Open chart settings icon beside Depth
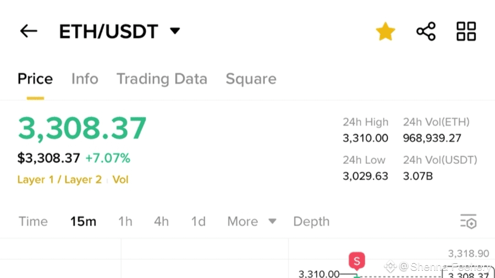Viewport: 495px width, 278px height. point(468,221)
